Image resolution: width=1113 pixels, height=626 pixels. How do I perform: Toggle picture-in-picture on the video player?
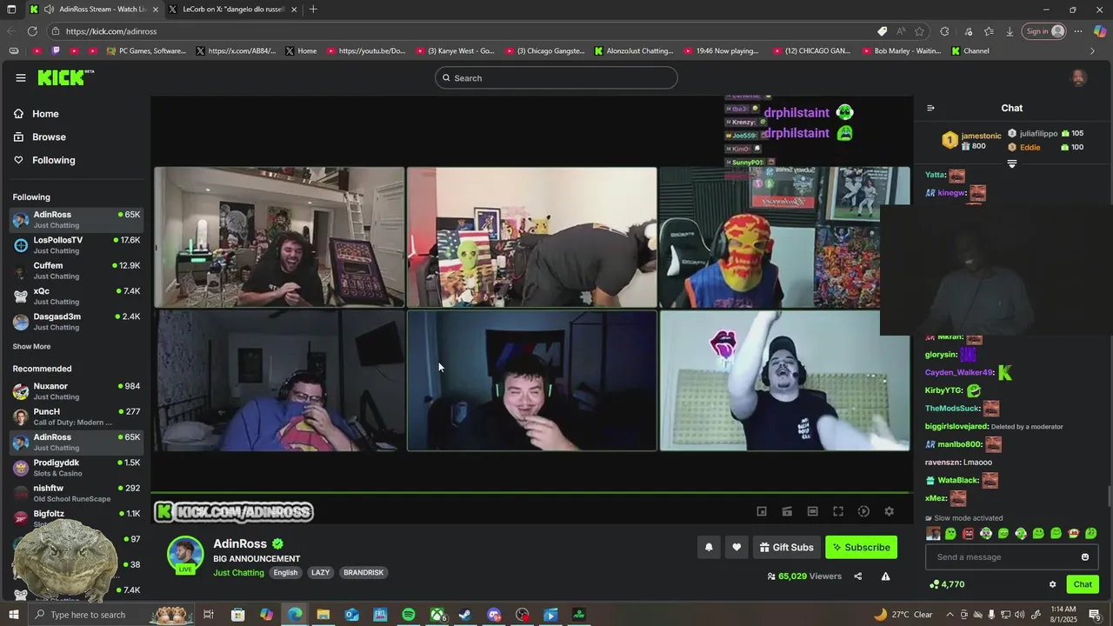pos(762,511)
